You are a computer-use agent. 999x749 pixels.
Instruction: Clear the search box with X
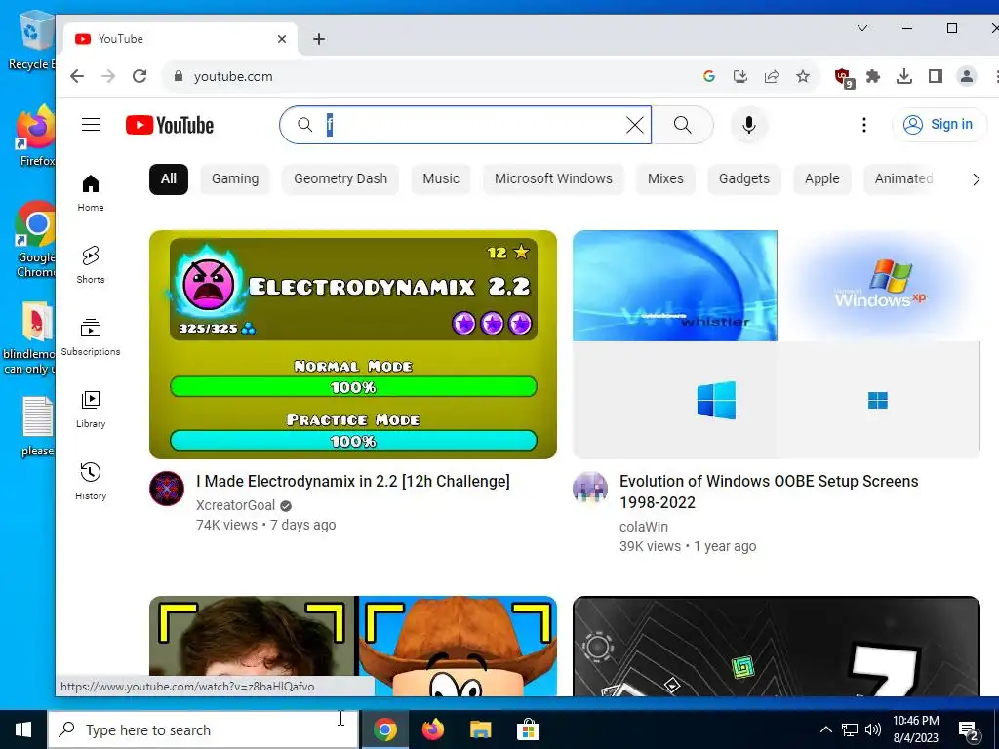point(634,125)
